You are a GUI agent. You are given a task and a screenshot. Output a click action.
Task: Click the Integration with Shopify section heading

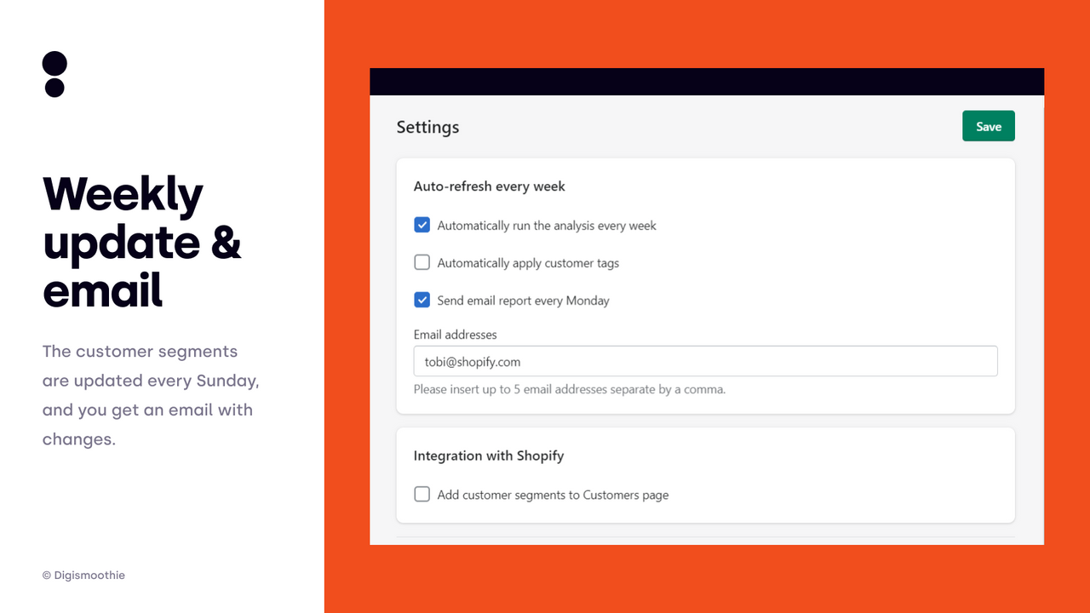click(489, 455)
